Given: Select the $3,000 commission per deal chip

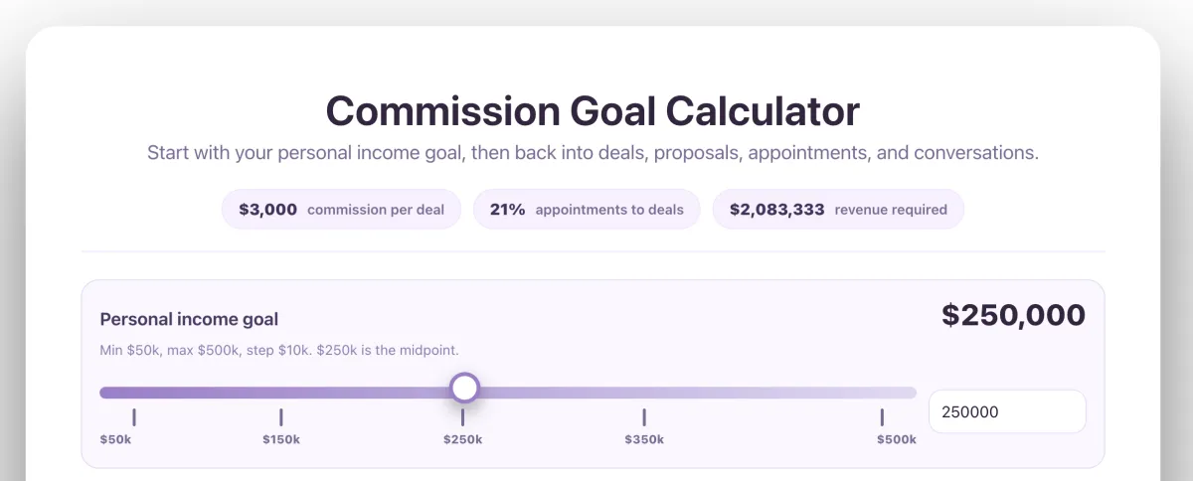Looking at the screenshot, I should 341,210.
